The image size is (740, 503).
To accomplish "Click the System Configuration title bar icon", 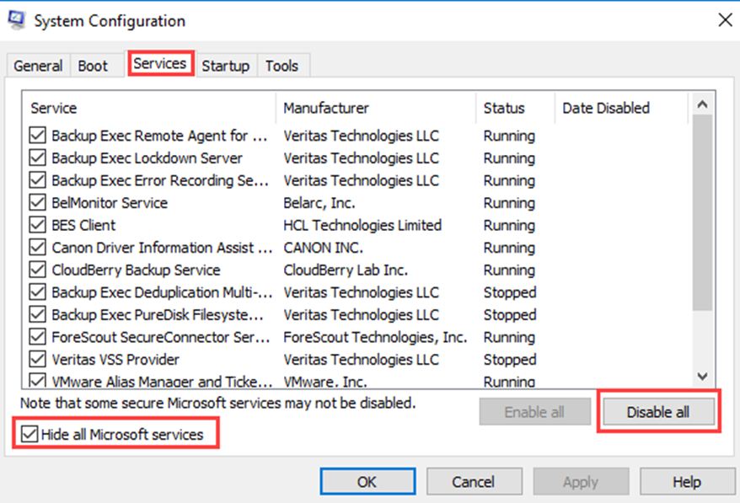I will 16,20.
